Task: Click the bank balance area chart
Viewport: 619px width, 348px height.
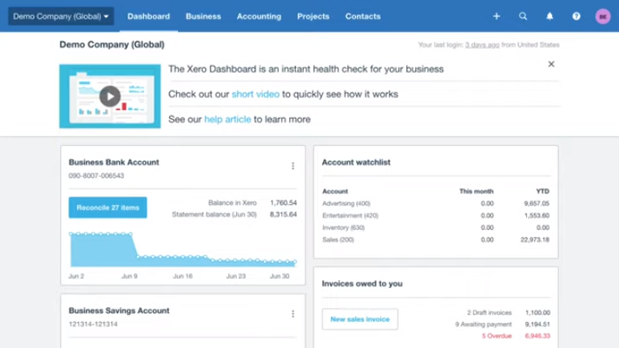Action: click(x=183, y=250)
